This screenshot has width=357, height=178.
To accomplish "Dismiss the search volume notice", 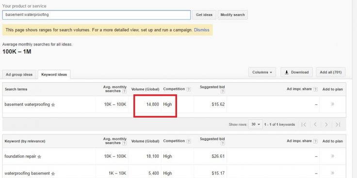I will coord(201,30).
